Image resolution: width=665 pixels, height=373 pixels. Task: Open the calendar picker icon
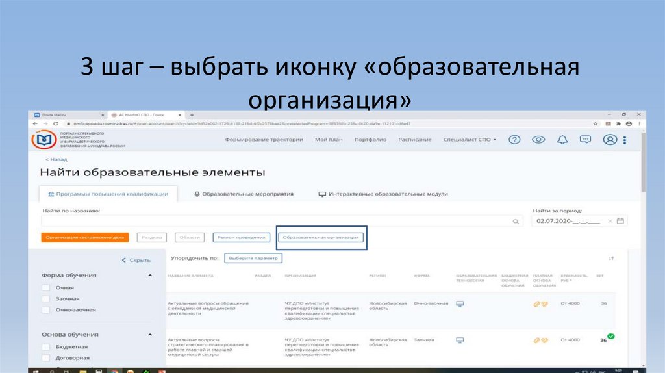tap(620, 221)
